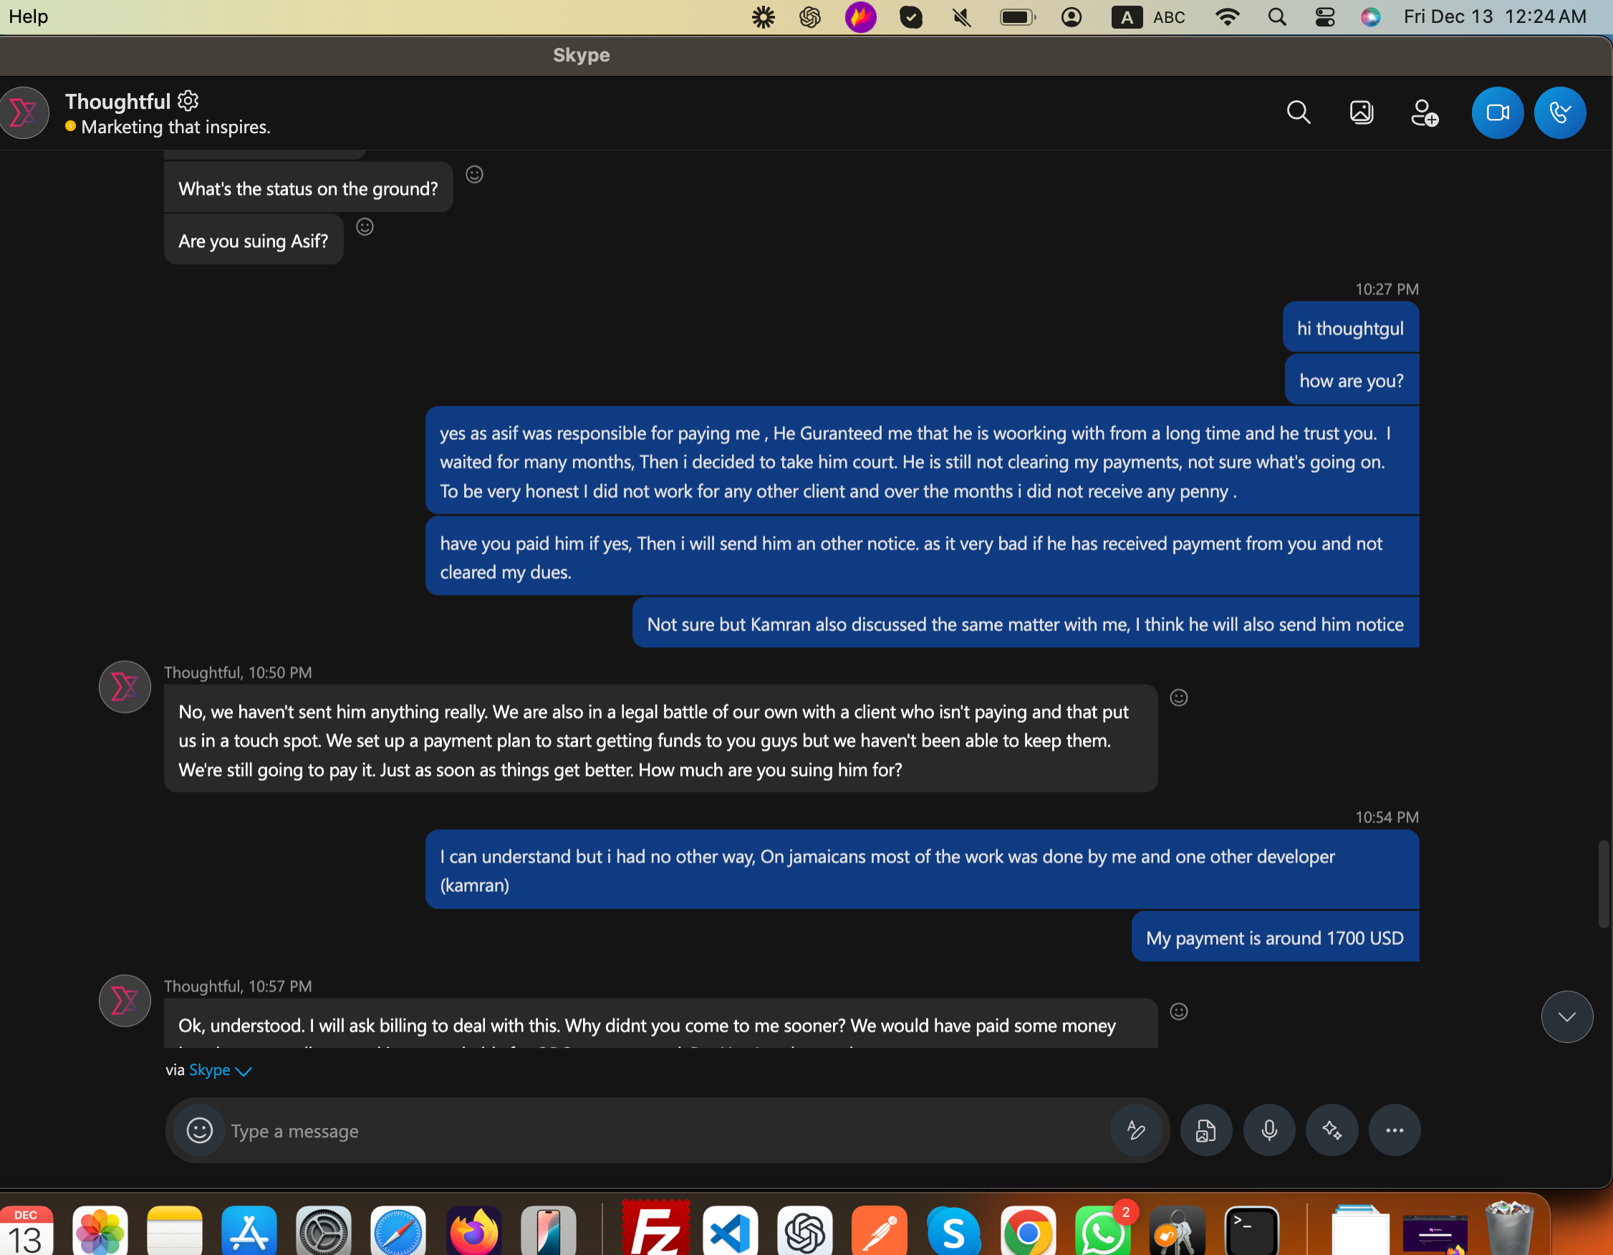React to "Are you suing Asif?" message
The height and width of the screenshot is (1255, 1613).
[365, 227]
